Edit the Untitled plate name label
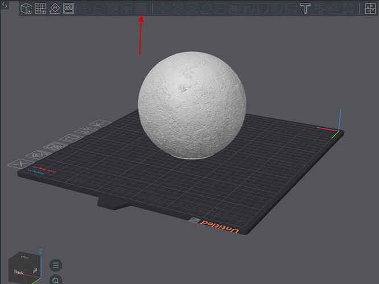 (220, 227)
